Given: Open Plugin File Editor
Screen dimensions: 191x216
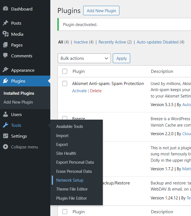Looking at the screenshot, I should click(72, 198).
